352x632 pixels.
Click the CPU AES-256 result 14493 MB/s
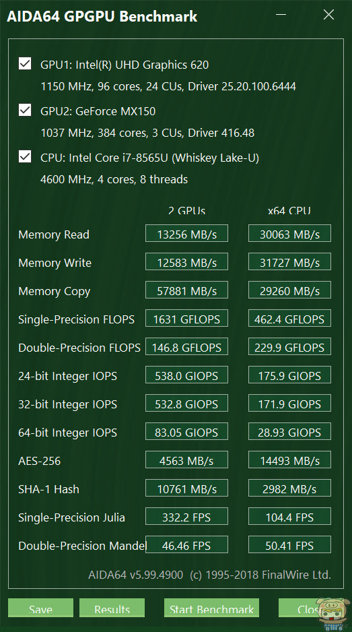[289, 460]
